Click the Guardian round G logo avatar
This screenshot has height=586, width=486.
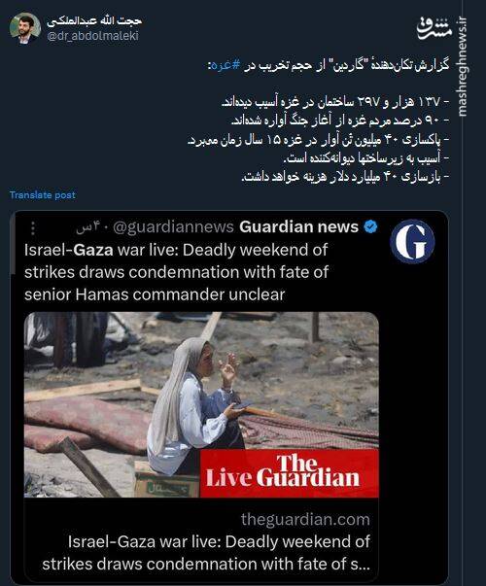(412, 241)
